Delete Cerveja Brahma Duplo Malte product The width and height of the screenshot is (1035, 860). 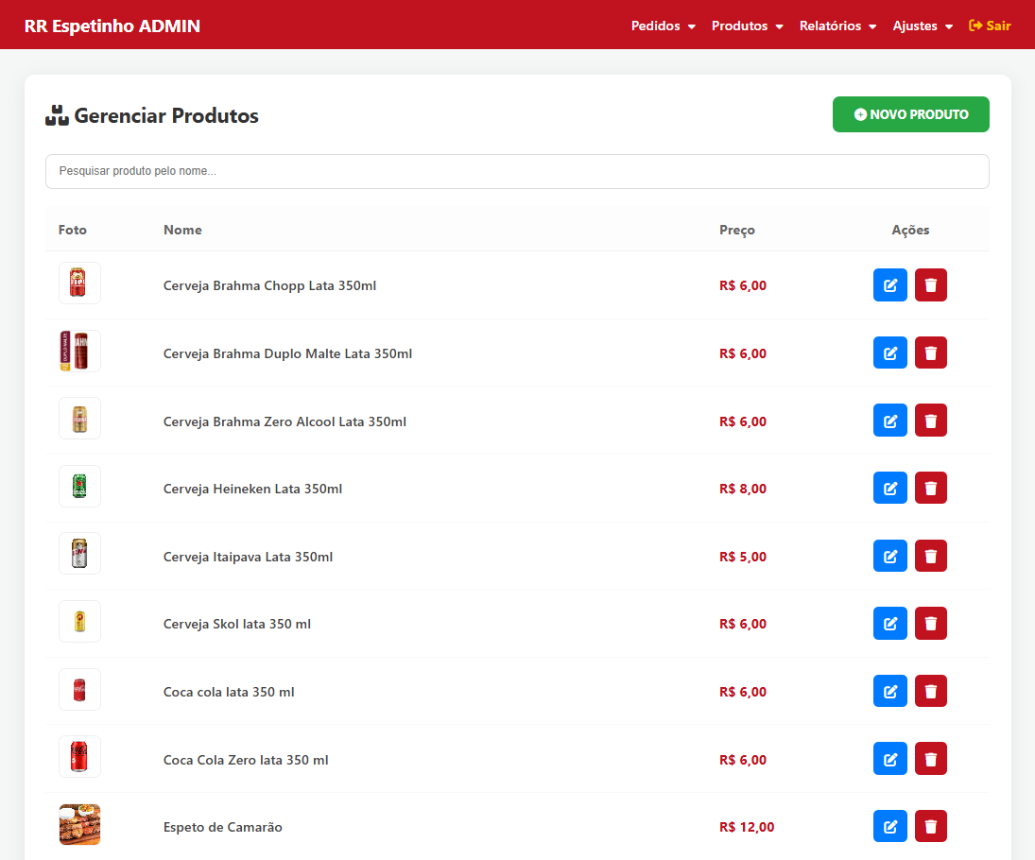[931, 353]
